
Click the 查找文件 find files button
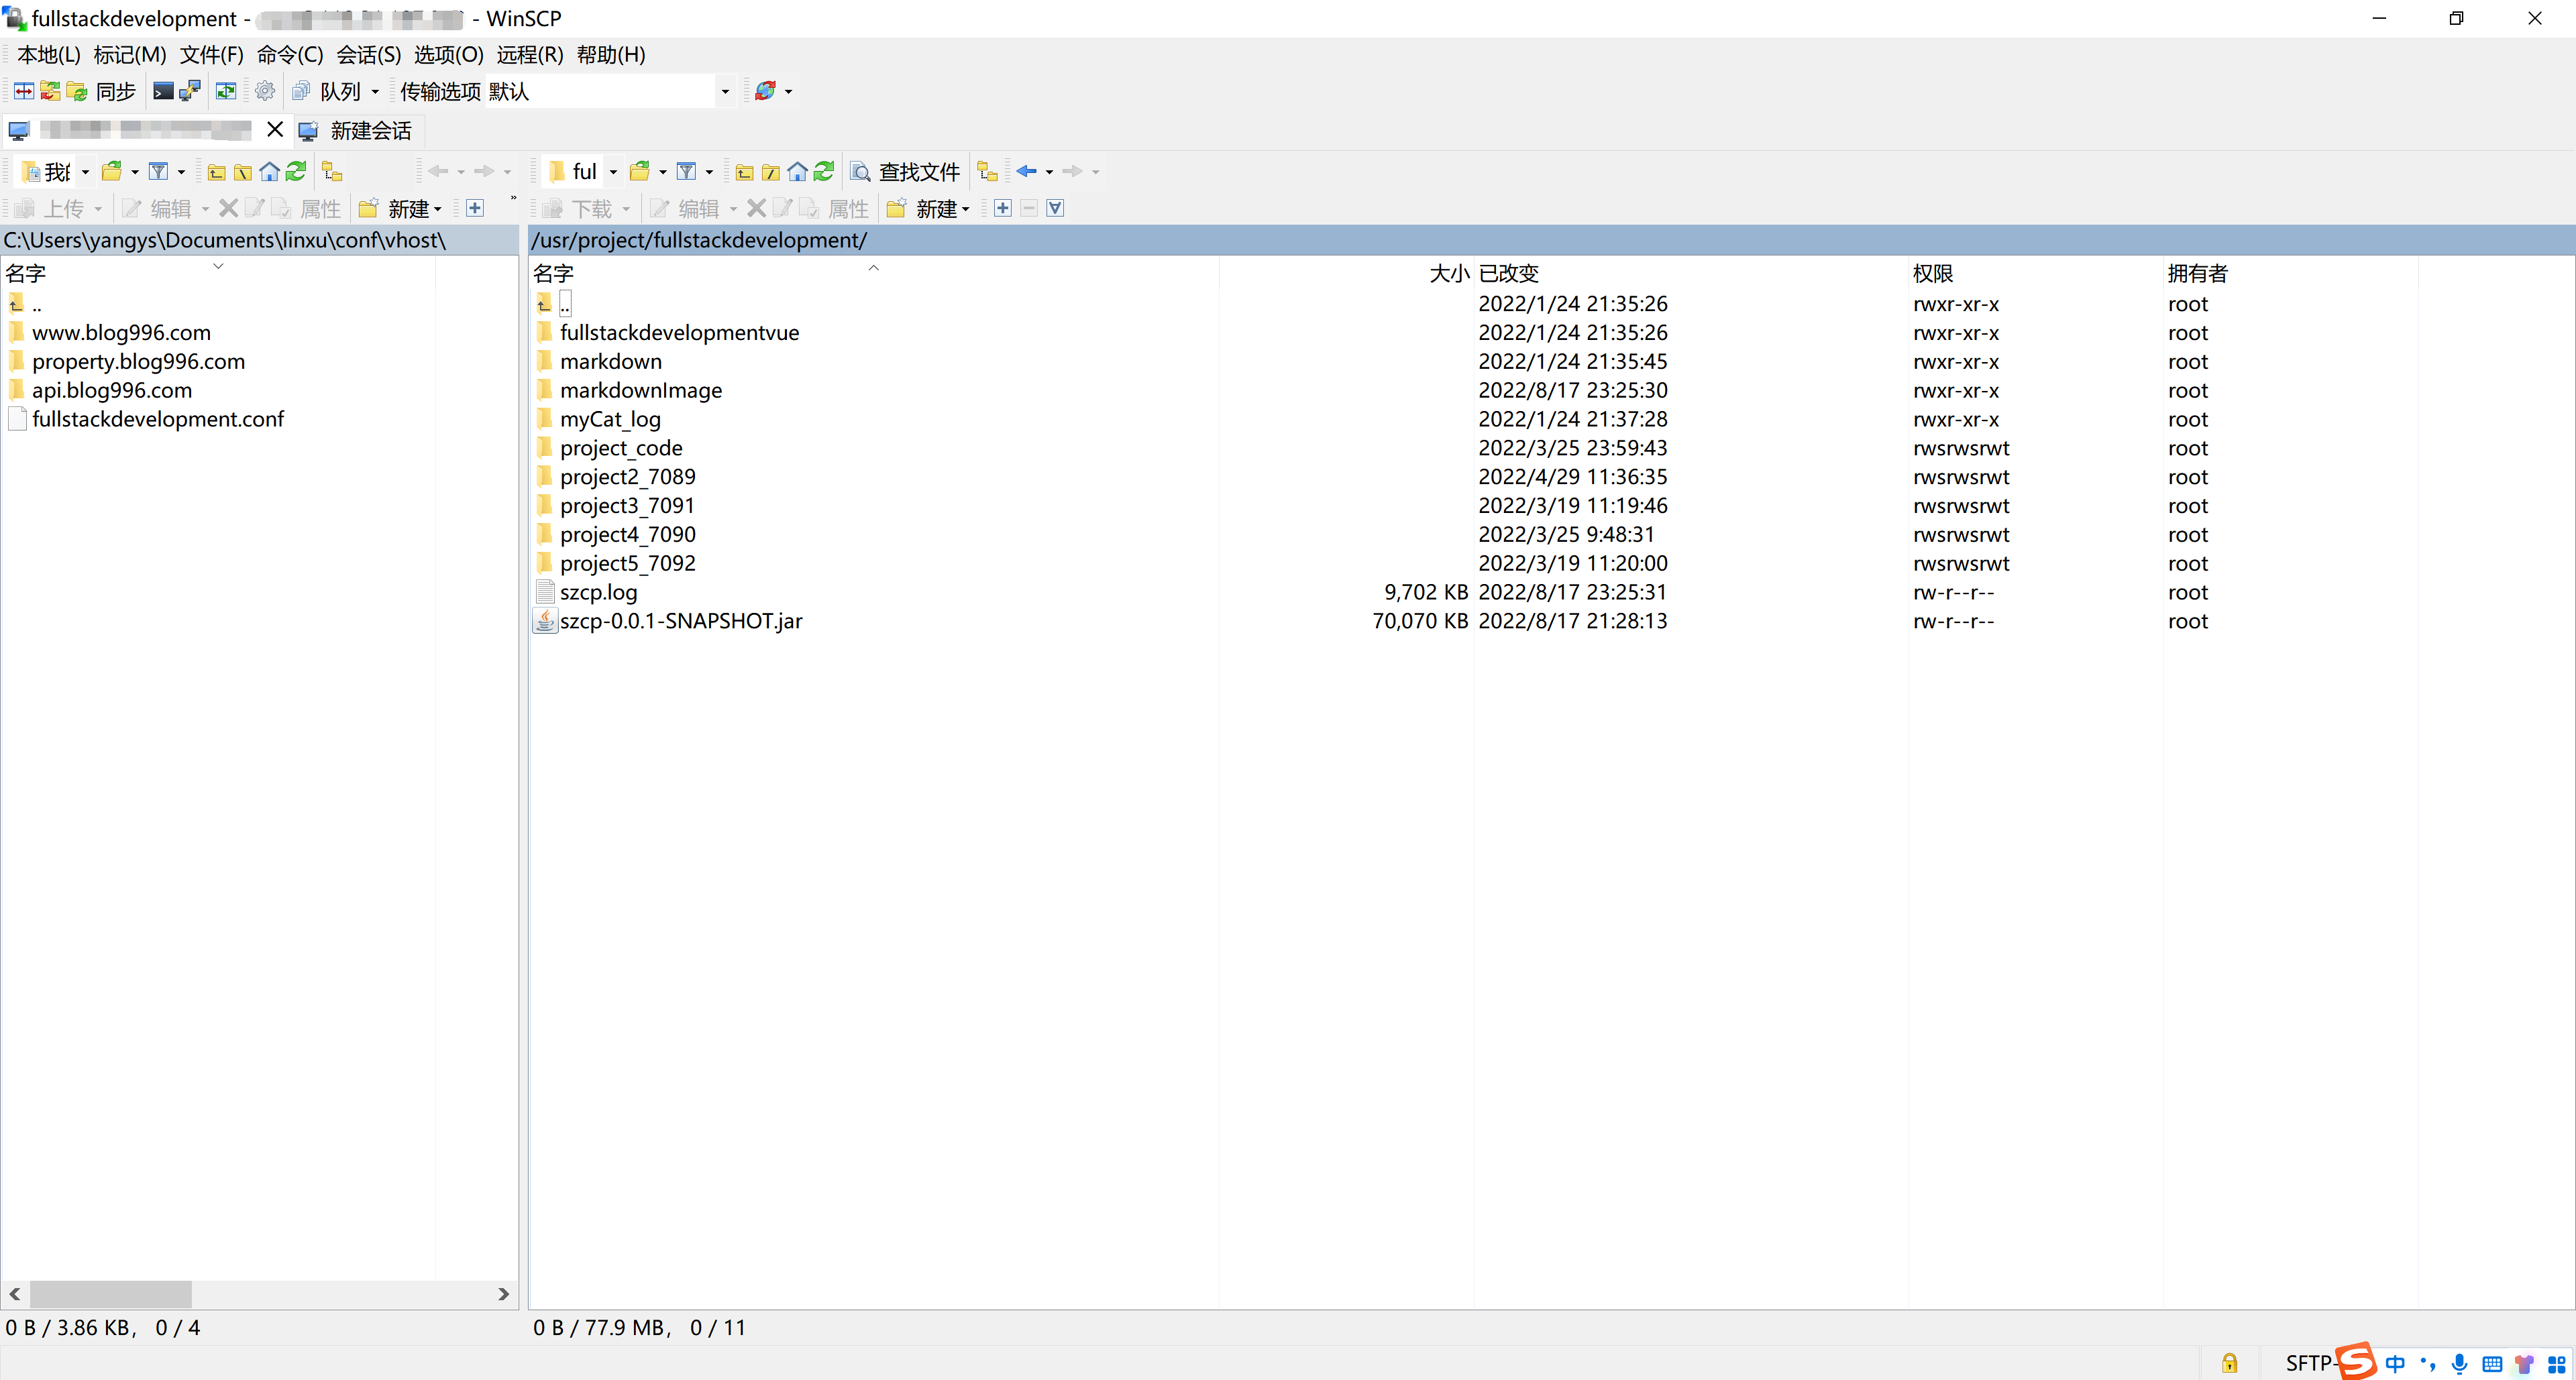[905, 172]
